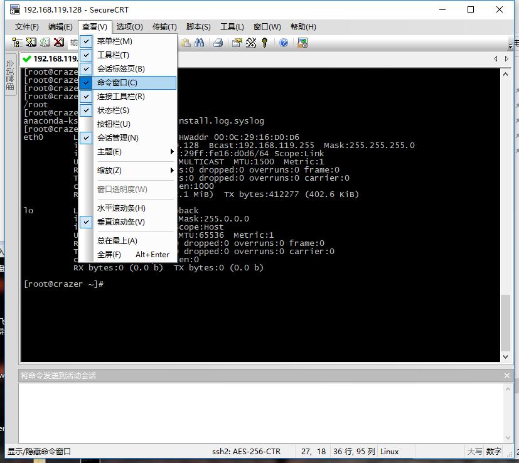Viewport: 519px width, 463px height.
Task: Click status bar 36 行, 95 列
Action: [354, 452]
